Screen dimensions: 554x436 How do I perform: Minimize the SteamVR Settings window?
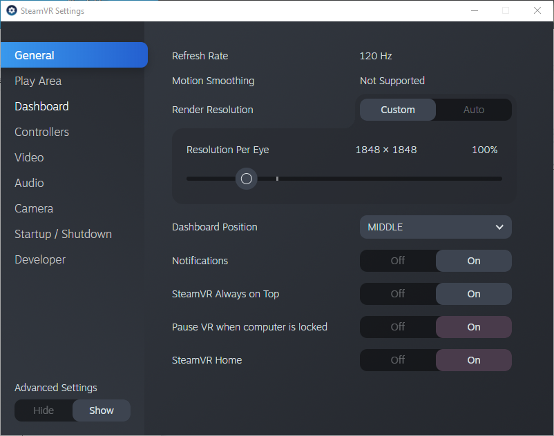[474, 10]
